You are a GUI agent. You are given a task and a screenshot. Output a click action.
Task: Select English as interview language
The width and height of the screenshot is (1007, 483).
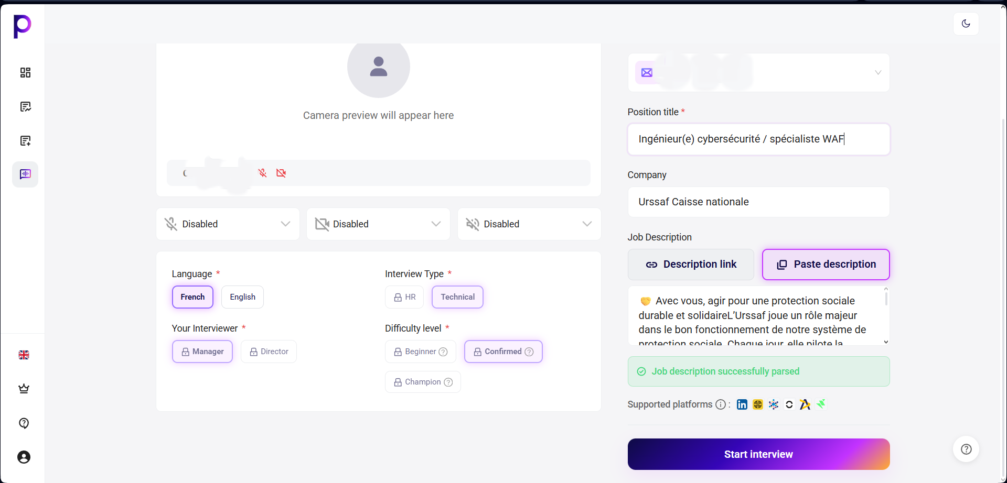pos(242,297)
